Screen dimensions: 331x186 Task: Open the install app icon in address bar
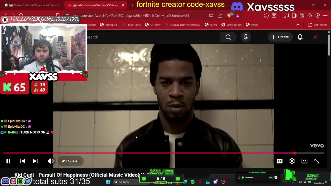[x=211, y=16]
